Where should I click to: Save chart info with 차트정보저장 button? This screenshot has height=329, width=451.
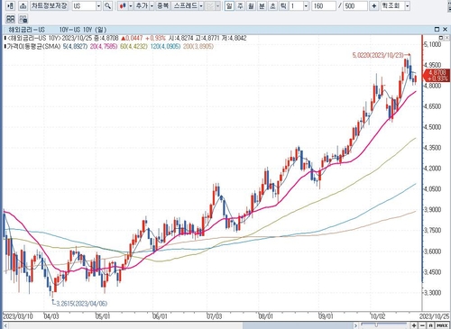(50, 5)
